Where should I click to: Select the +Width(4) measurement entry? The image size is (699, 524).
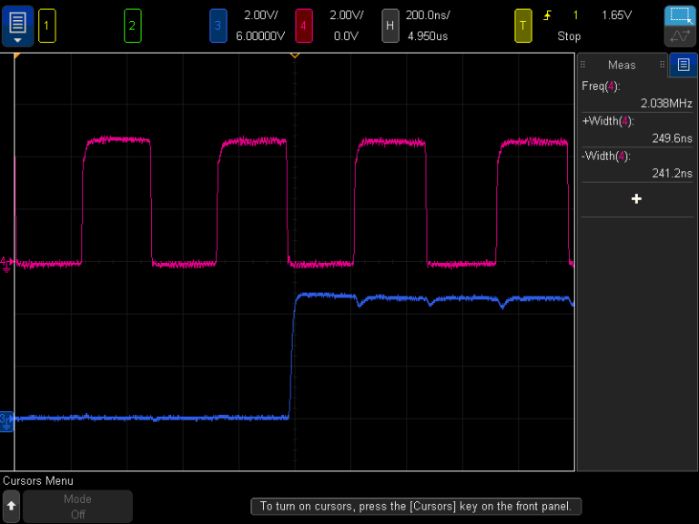coord(636,130)
